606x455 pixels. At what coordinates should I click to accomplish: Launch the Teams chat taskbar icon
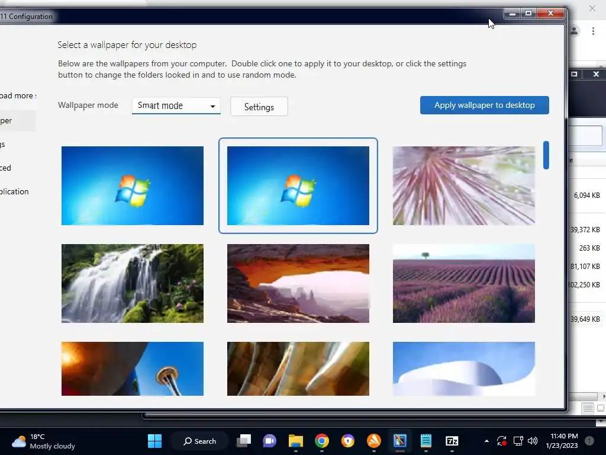click(x=269, y=441)
